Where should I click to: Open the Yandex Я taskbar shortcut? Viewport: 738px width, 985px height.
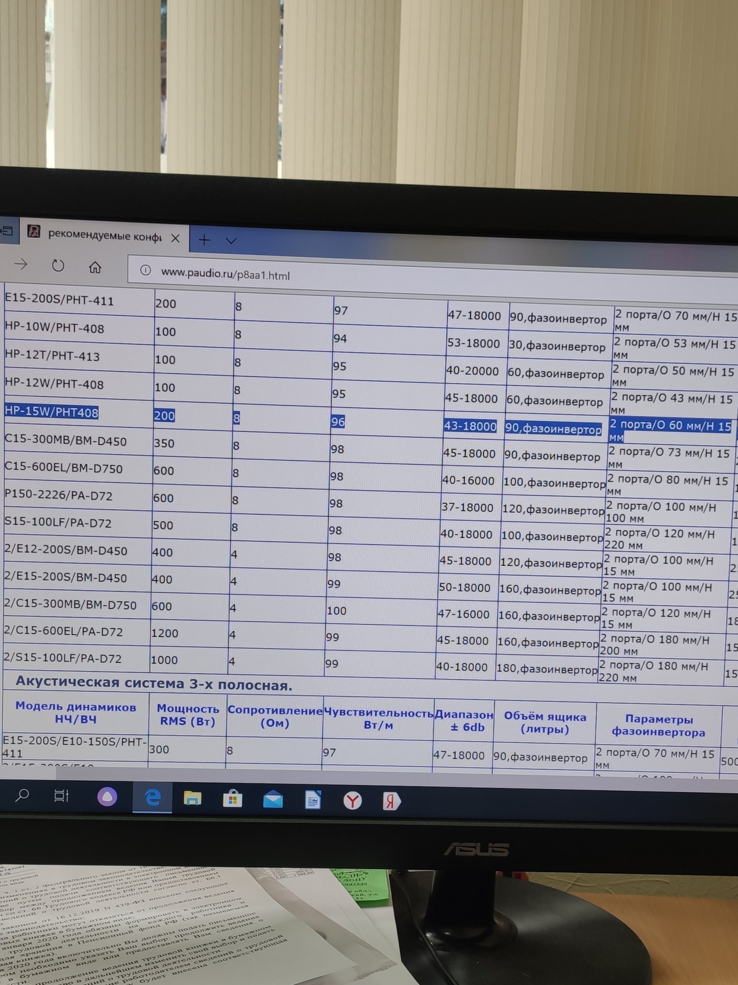[x=391, y=802]
